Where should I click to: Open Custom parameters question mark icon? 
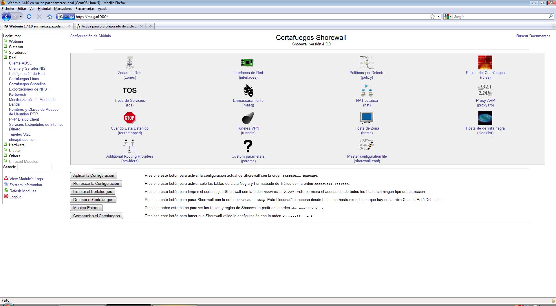(248, 146)
